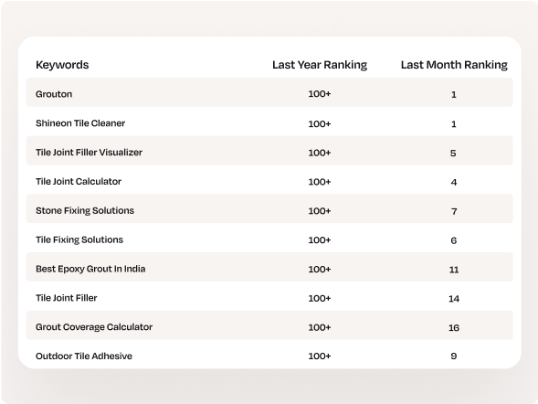The width and height of the screenshot is (538, 404).
Task: Select the Last Year Ranking column header
Action: 320,65
